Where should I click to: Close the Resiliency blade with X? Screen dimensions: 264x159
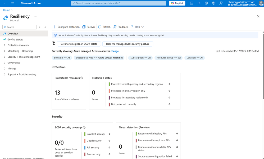click(x=258, y=16)
